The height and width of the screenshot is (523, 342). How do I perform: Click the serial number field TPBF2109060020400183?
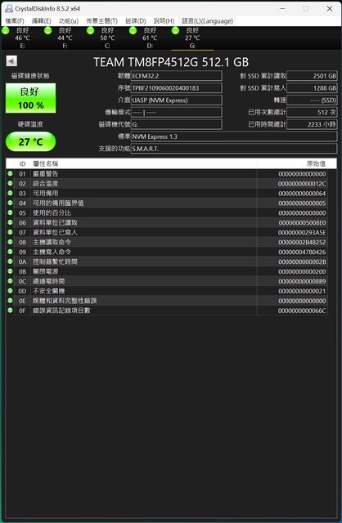coord(177,88)
